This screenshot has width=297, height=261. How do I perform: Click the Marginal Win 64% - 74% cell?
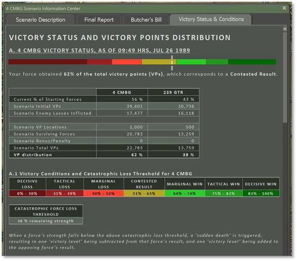pyautogui.click(x=185, y=193)
